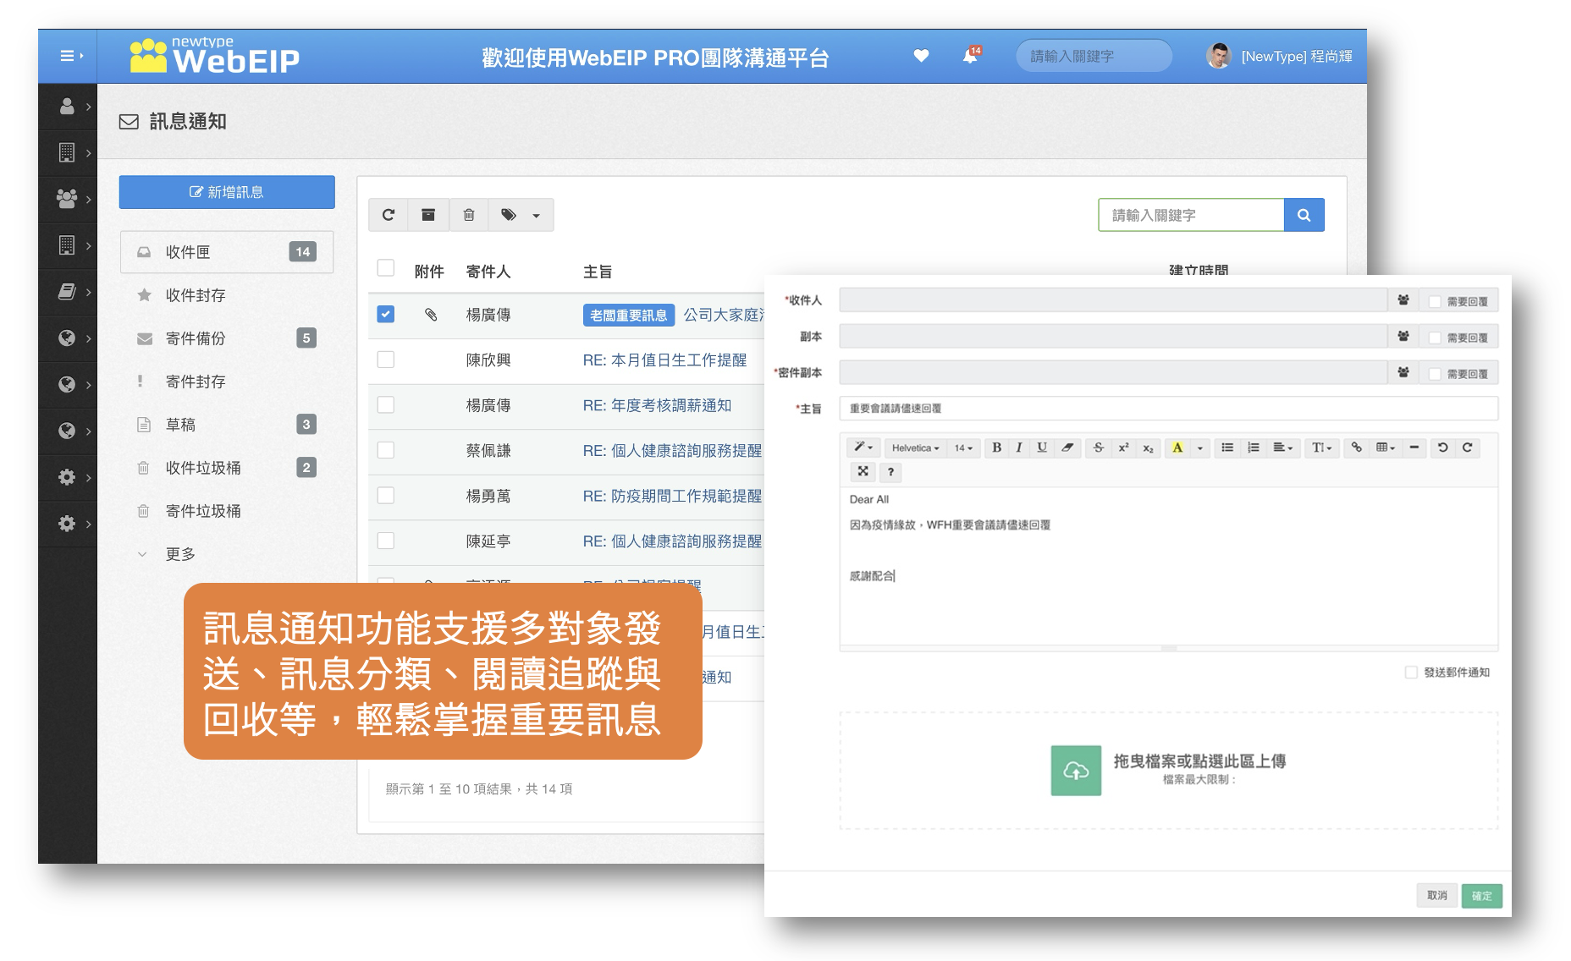The height and width of the screenshot is (961, 1571).
Task: Click 取消 cancel button in compose dialog
Action: pyautogui.click(x=1437, y=895)
